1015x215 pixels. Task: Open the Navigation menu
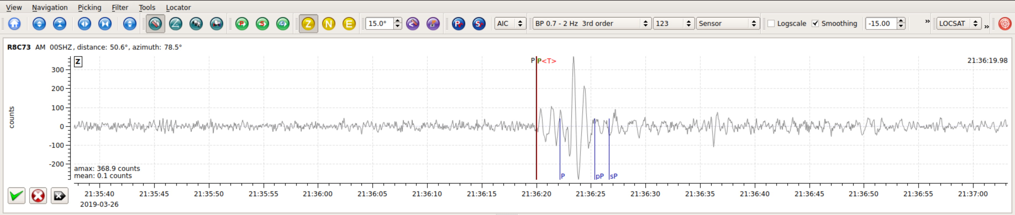pyautogui.click(x=50, y=7)
